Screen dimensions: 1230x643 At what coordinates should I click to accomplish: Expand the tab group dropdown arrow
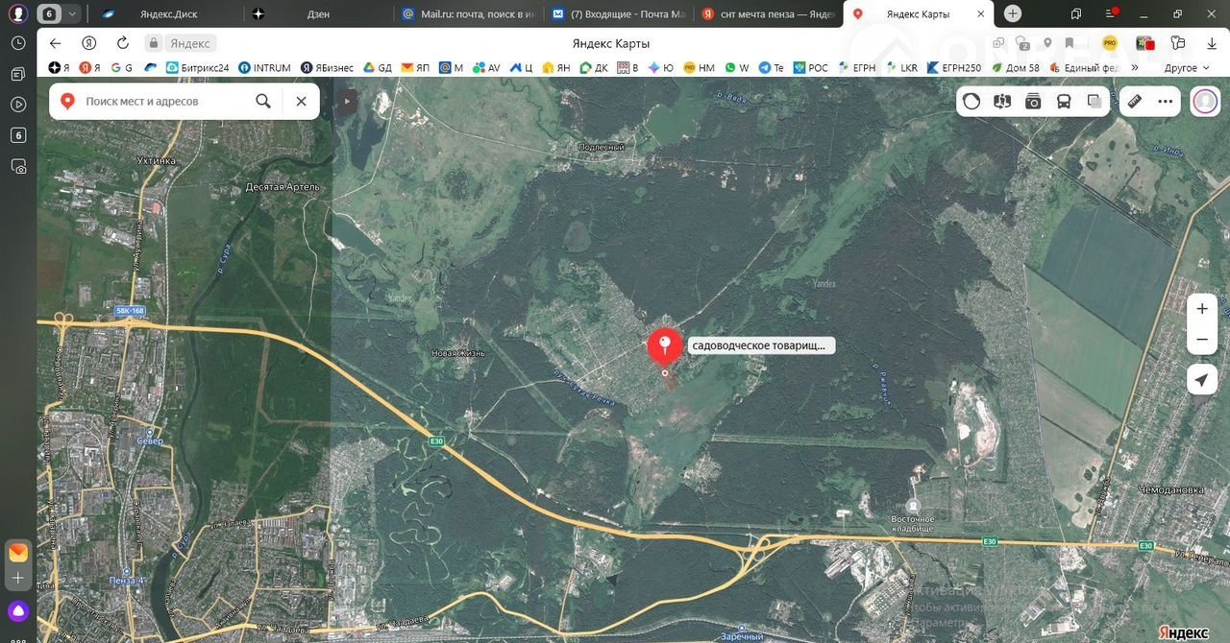point(72,14)
